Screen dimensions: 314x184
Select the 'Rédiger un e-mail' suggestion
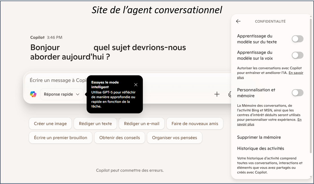(x=141, y=123)
